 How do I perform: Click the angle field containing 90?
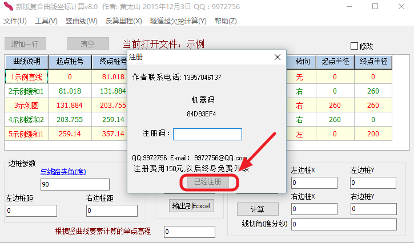pyautogui.click(x=75, y=184)
